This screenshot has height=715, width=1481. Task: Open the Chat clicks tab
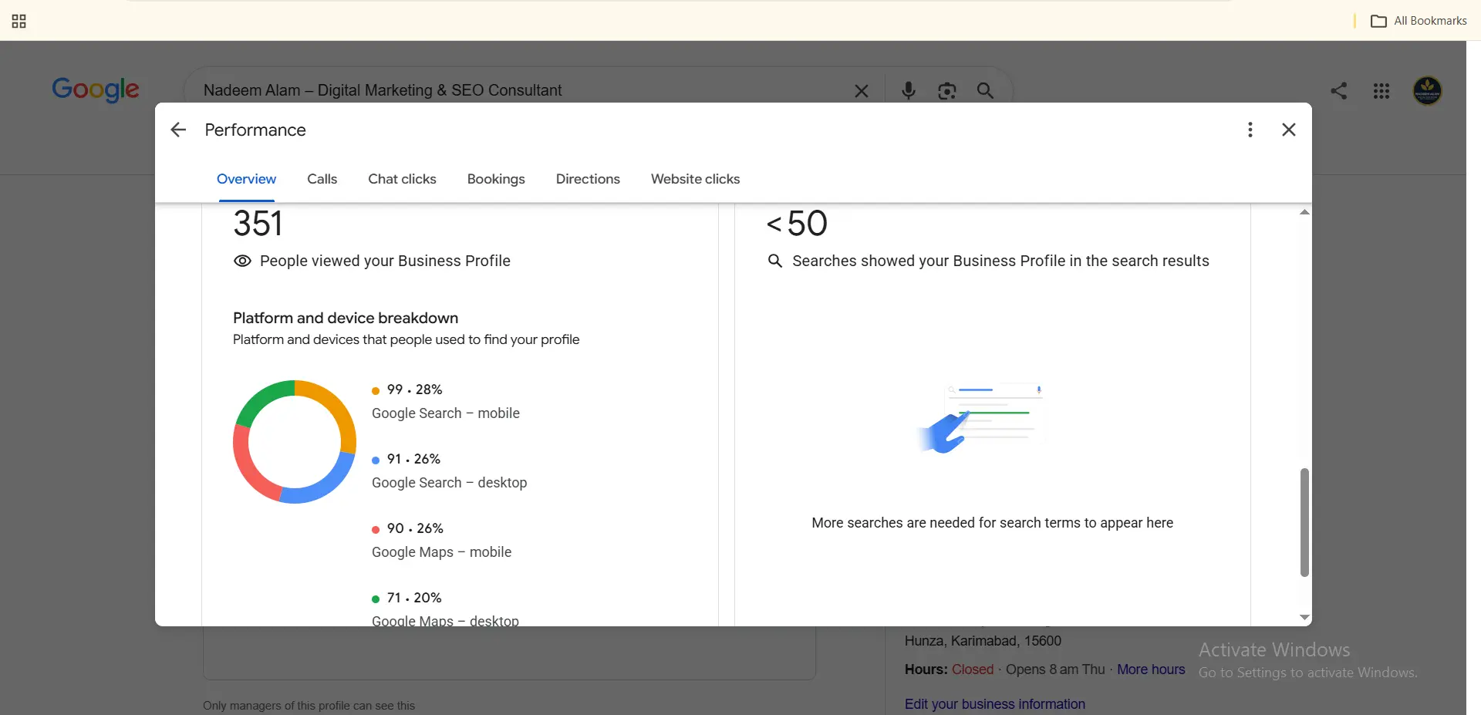[x=402, y=179]
